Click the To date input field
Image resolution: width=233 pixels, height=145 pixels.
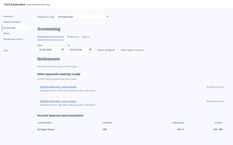[x=81, y=50]
